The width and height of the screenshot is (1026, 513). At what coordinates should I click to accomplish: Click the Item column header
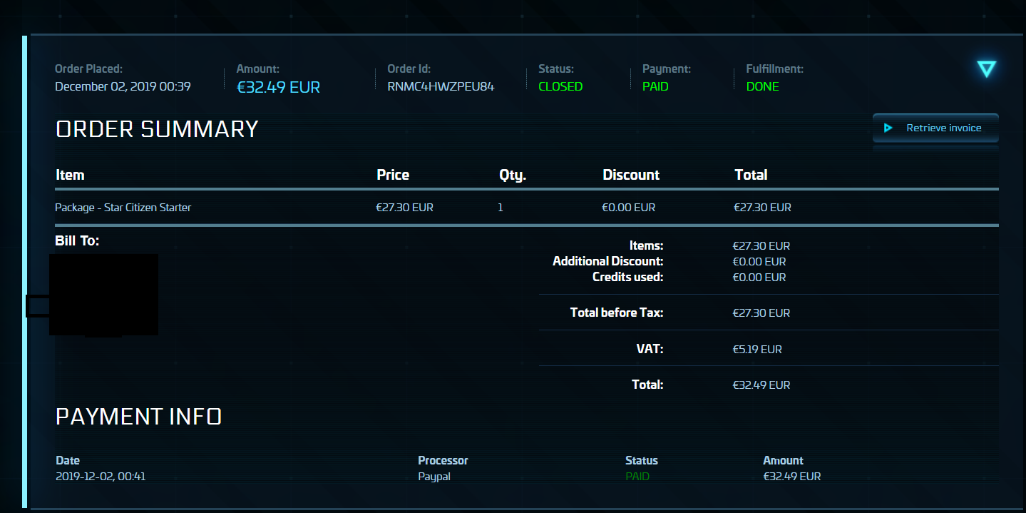(70, 175)
